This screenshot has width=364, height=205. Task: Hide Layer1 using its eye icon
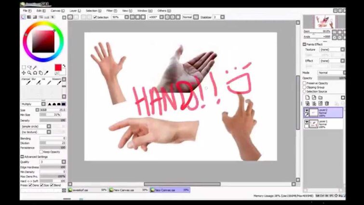point(307,122)
